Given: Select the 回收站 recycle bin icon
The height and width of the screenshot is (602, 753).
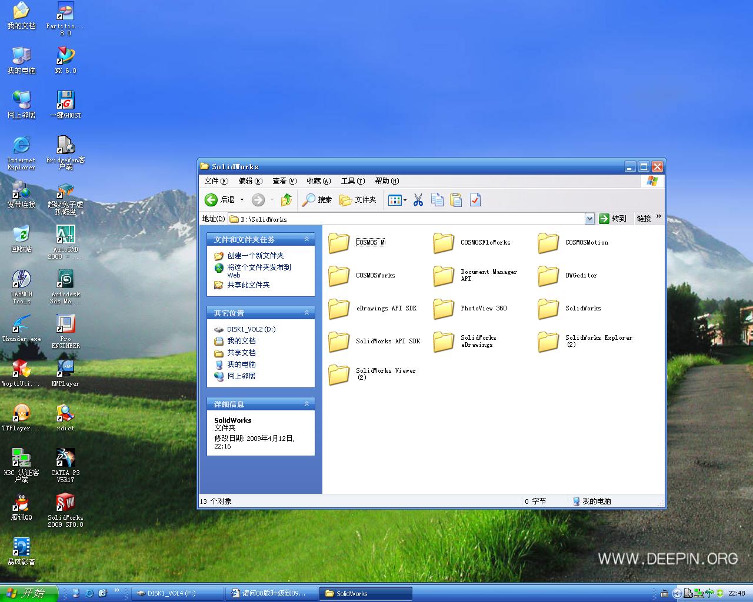Looking at the screenshot, I should point(22,239).
